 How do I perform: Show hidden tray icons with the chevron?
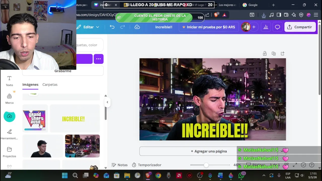(x=264, y=175)
